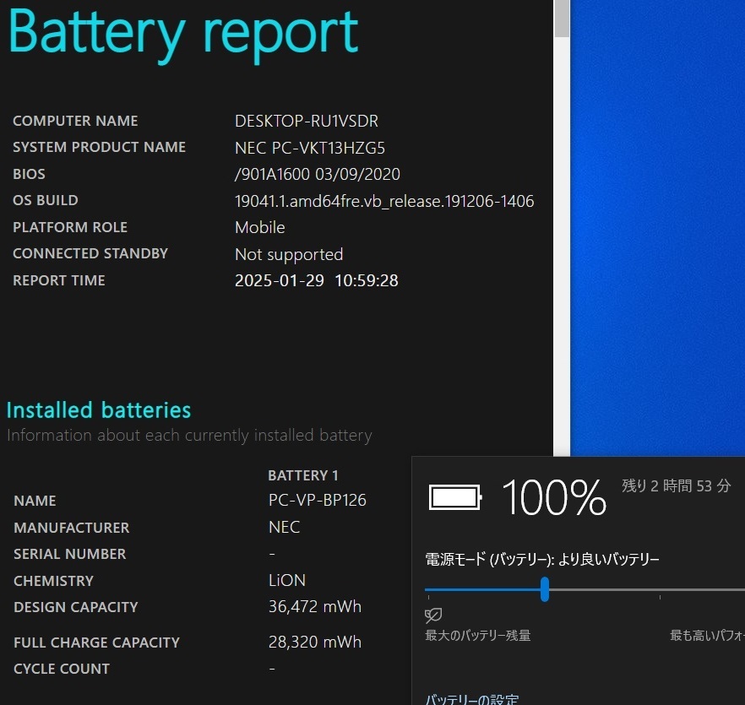Select the PLATFORM ROLE label
Screen dimensions: 745x705
tap(70, 227)
